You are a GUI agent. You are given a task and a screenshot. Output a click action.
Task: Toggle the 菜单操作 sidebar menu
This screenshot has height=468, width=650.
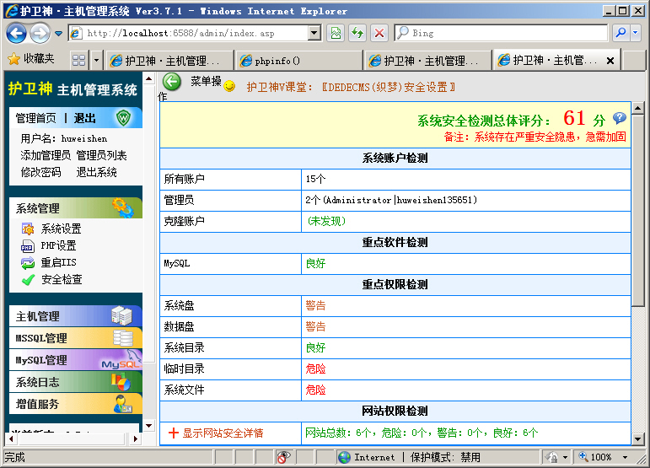206,82
